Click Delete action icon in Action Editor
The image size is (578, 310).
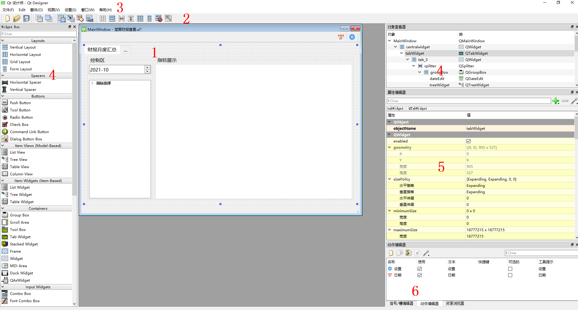[x=417, y=253]
